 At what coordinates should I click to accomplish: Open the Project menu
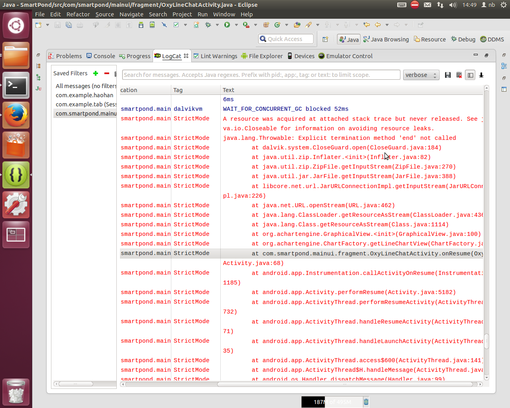[x=182, y=14]
